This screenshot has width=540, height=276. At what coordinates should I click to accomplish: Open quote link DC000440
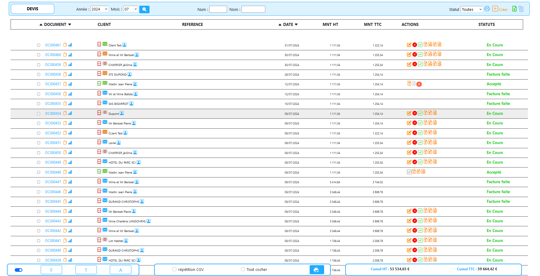click(53, 250)
